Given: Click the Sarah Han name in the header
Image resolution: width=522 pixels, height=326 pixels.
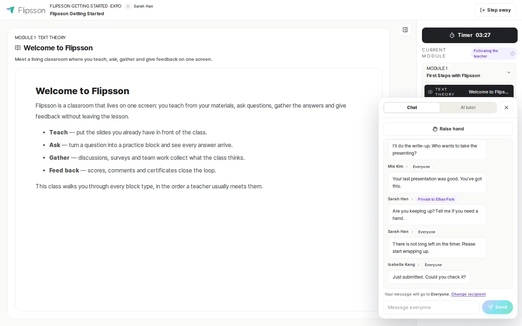Looking at the screenshot, I should pyautogui.click(x=143, y=6).
